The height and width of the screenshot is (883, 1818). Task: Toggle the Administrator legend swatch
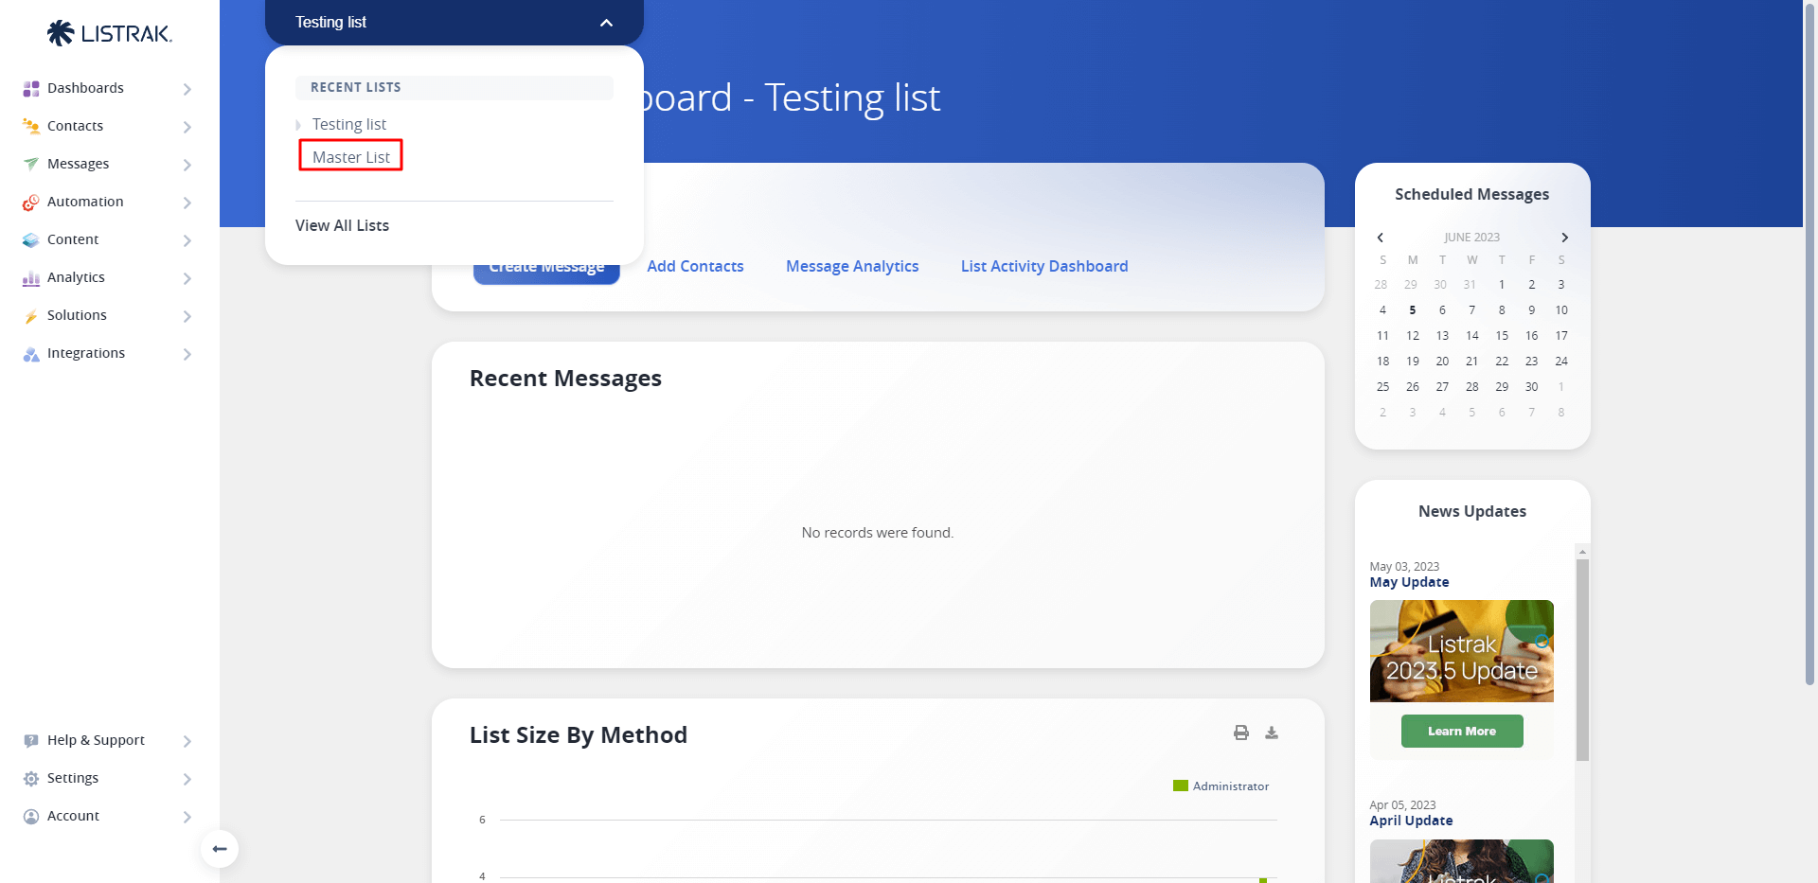[x=1180, y=786]
